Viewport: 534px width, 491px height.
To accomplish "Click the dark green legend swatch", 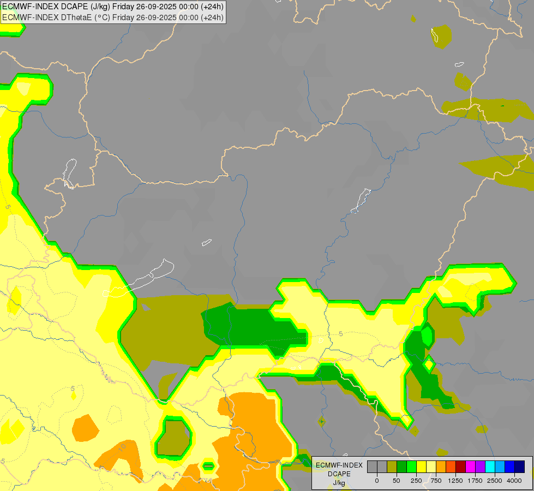I will coord(402,466).
